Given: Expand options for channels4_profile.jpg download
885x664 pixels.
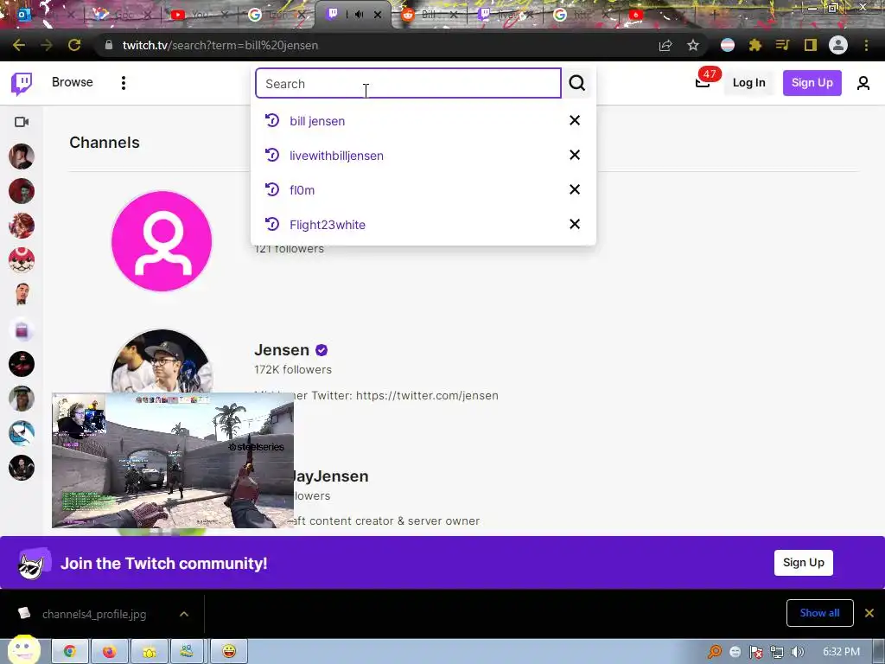Looking at the screenshot, I should (x=184, y=614).
